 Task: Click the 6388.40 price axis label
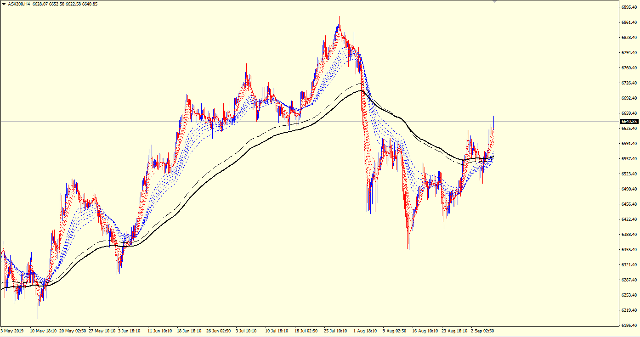[629, 235]
